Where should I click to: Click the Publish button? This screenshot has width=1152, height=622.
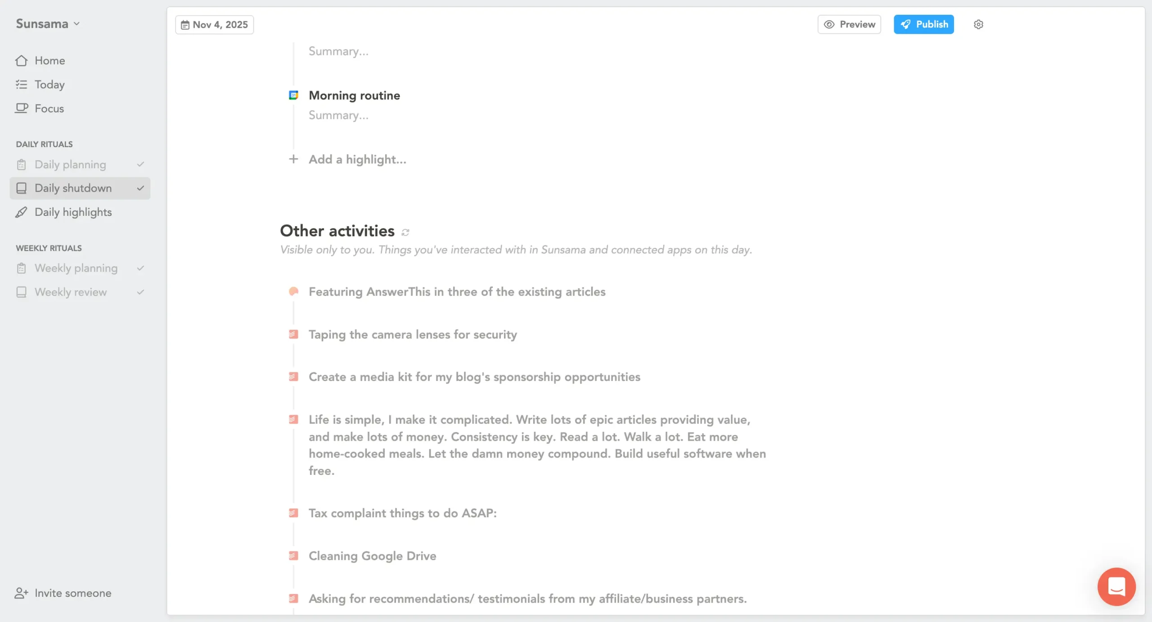tap(923, 24)
